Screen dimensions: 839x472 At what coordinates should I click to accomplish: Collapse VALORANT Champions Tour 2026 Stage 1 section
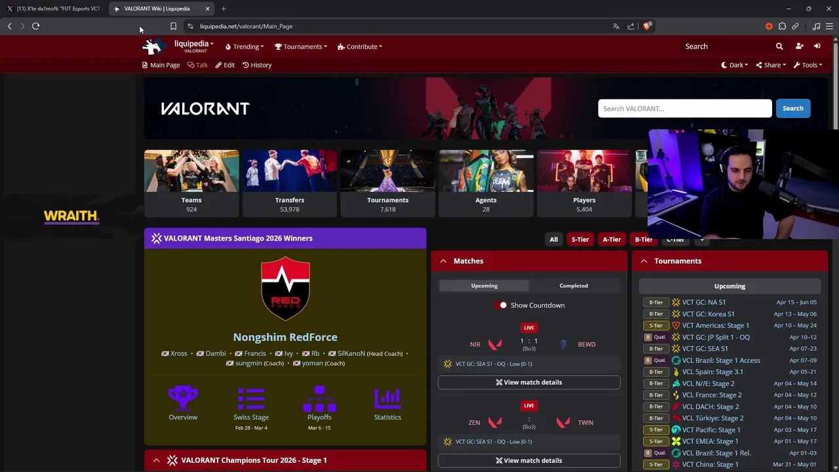click(156, 460)
